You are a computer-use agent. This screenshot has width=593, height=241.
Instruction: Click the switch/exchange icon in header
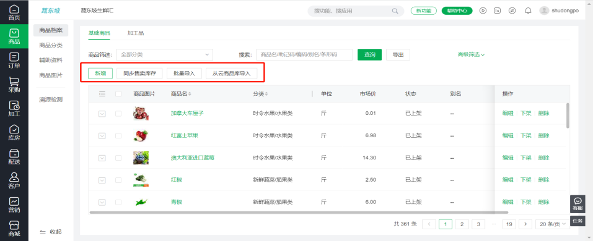point(512,11)
